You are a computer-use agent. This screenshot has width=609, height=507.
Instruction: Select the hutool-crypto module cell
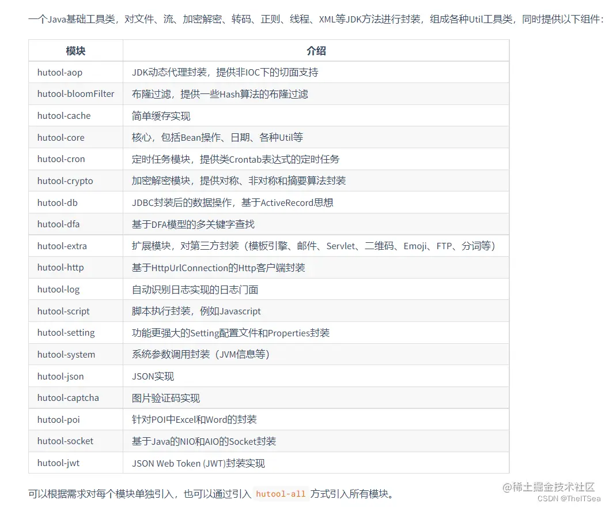(65, 181)
